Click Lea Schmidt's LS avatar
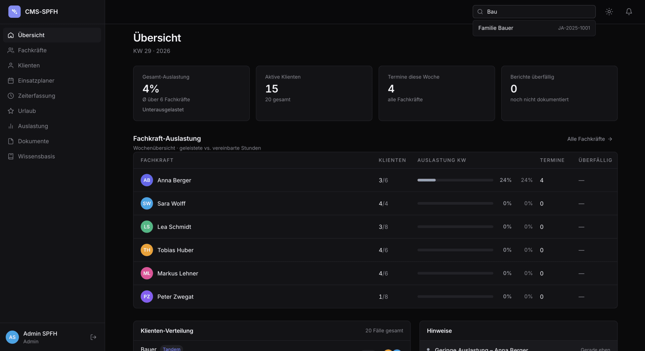 coord(147,227)
